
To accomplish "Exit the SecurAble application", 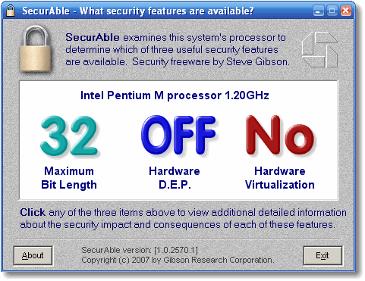I will (x=323, y=256).
